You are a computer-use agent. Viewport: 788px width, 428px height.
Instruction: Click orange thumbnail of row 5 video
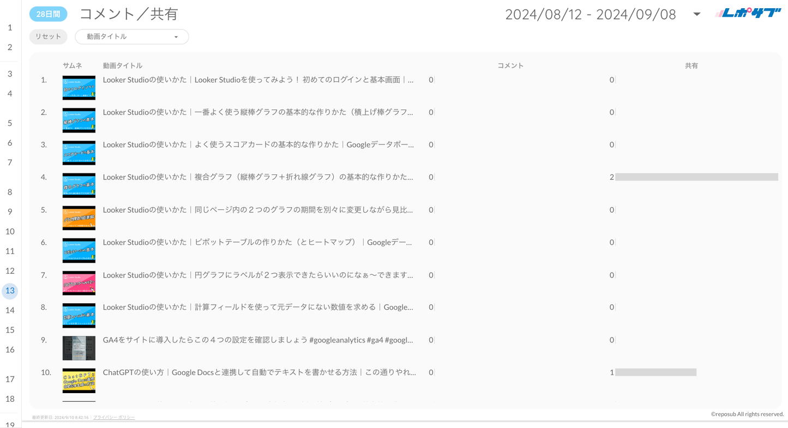coord(79,218)
